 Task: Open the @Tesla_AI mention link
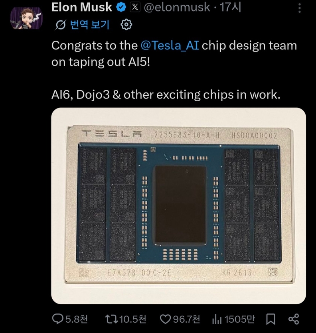(x=170, y=45)
